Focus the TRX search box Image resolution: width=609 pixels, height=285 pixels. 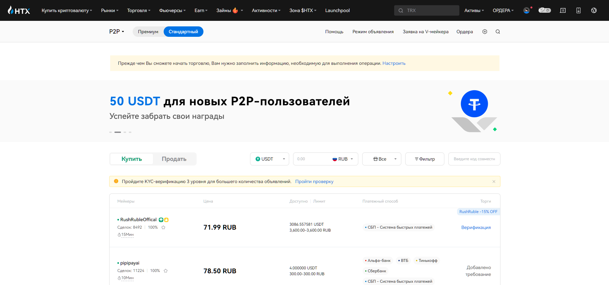427,10
